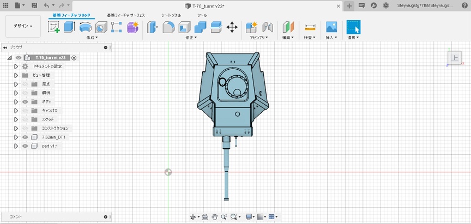Switch to the シート メタル tab
The image size is (471, 224).
(x=171, y=15)
